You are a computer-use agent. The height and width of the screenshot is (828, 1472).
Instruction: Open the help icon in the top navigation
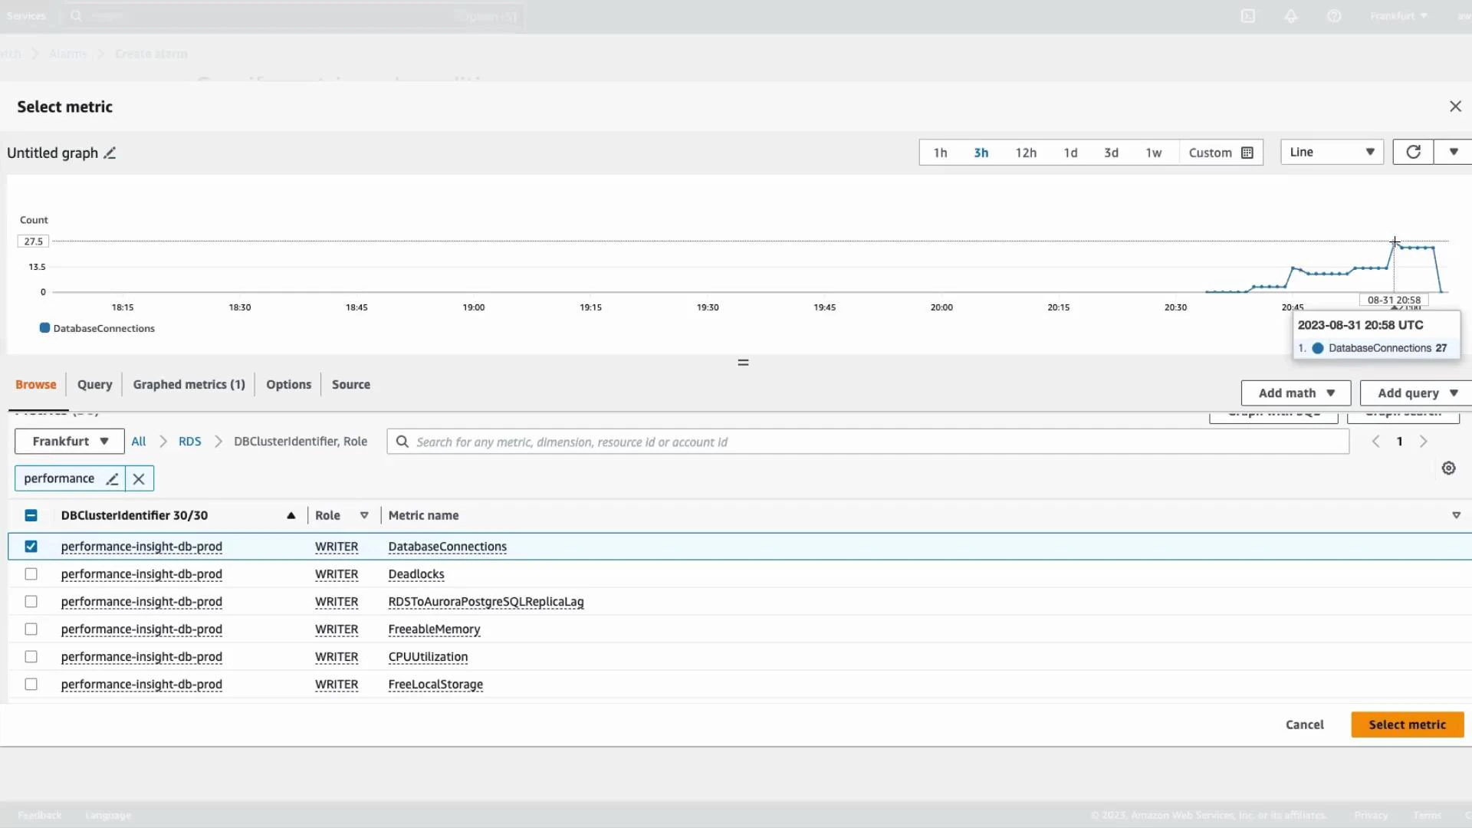(x=1335, y=15)
